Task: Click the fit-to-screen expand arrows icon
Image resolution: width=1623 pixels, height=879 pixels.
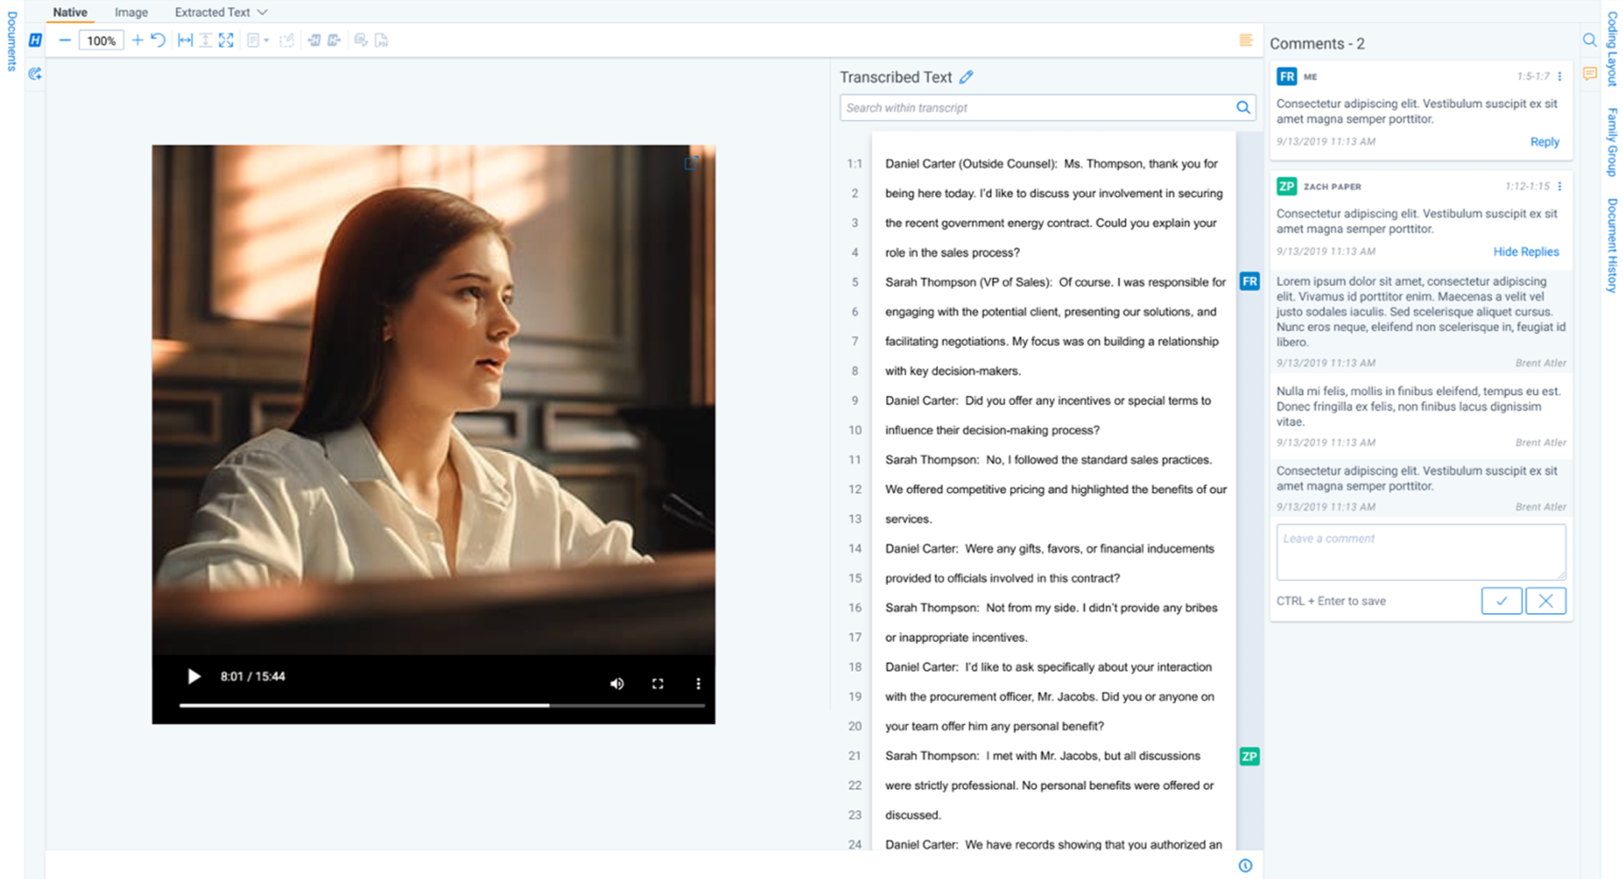Action: [226, 41]
